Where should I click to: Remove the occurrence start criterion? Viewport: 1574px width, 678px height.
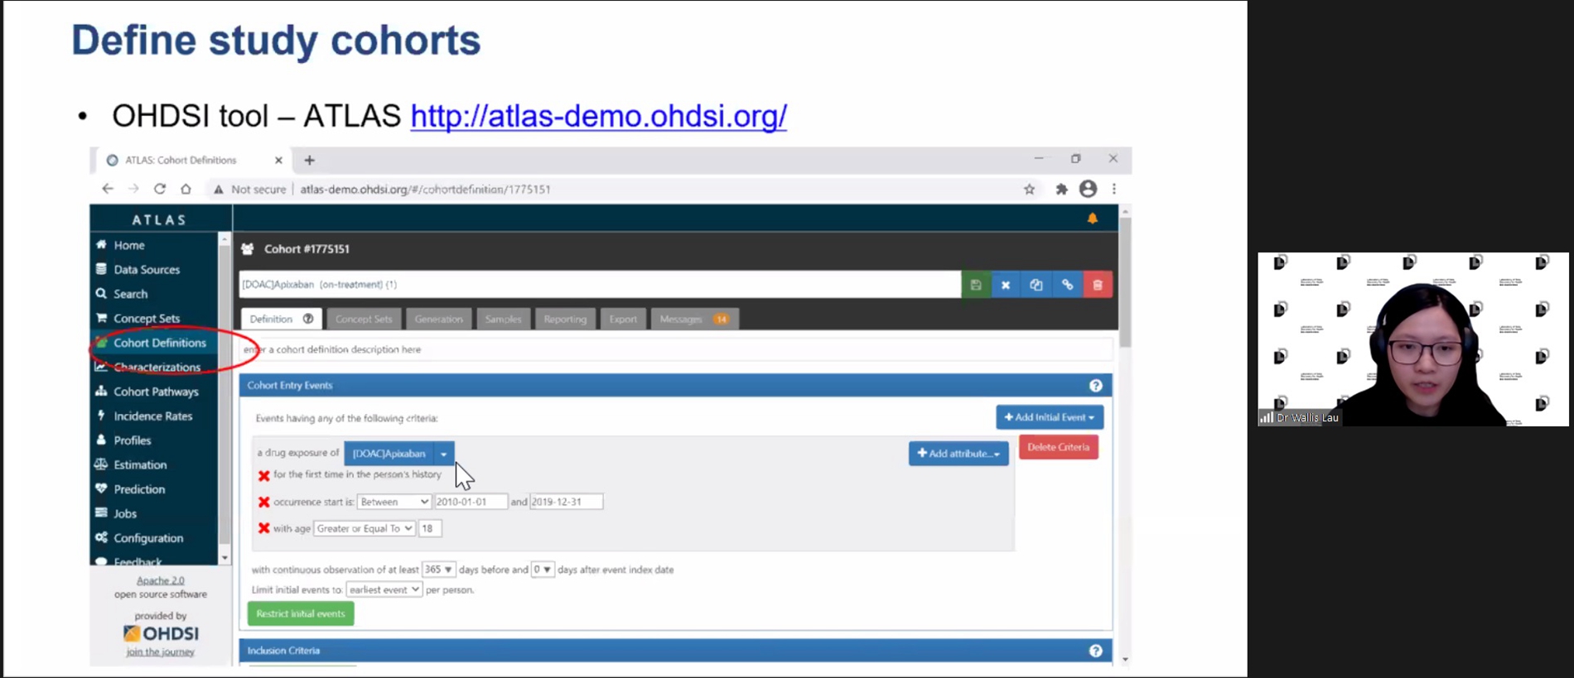264,502
